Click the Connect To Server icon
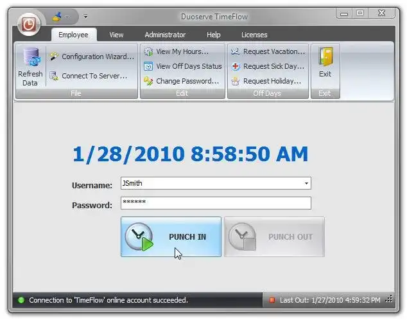This screenshot has width=407, height=320. pyautogui.click(x=54, y=76)
